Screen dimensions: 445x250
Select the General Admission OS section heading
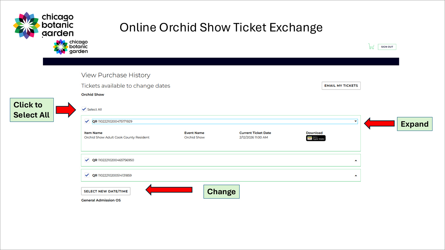point(101,200)
